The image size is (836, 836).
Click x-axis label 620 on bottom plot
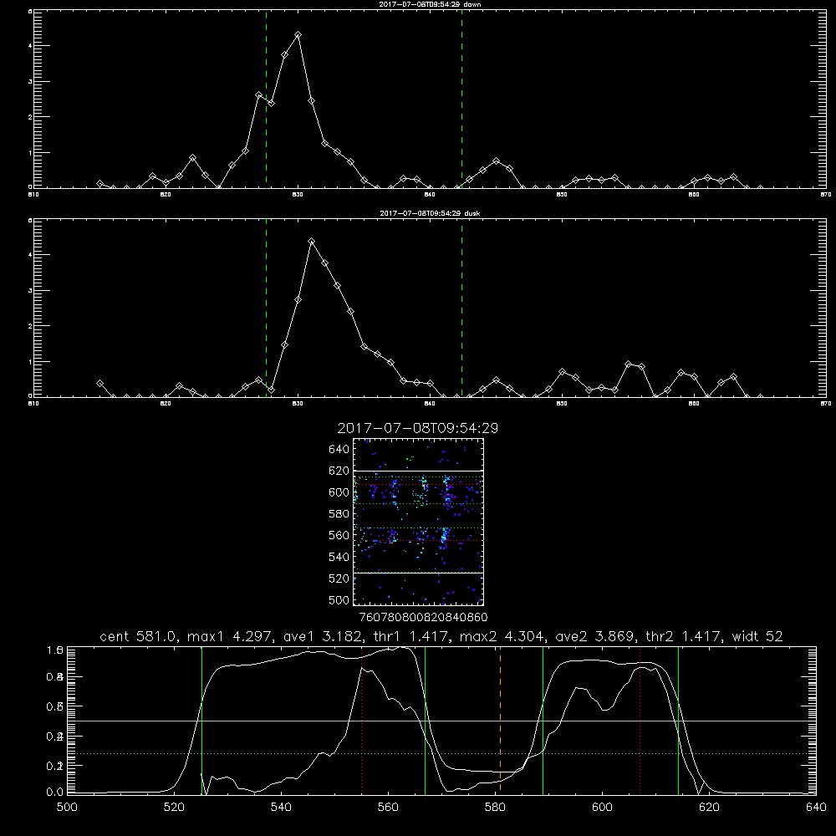click(709, 808)
